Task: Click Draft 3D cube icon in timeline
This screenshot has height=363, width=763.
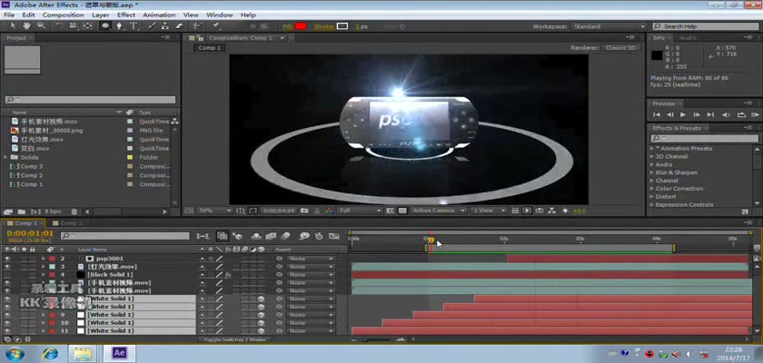Action: (238, 236)
